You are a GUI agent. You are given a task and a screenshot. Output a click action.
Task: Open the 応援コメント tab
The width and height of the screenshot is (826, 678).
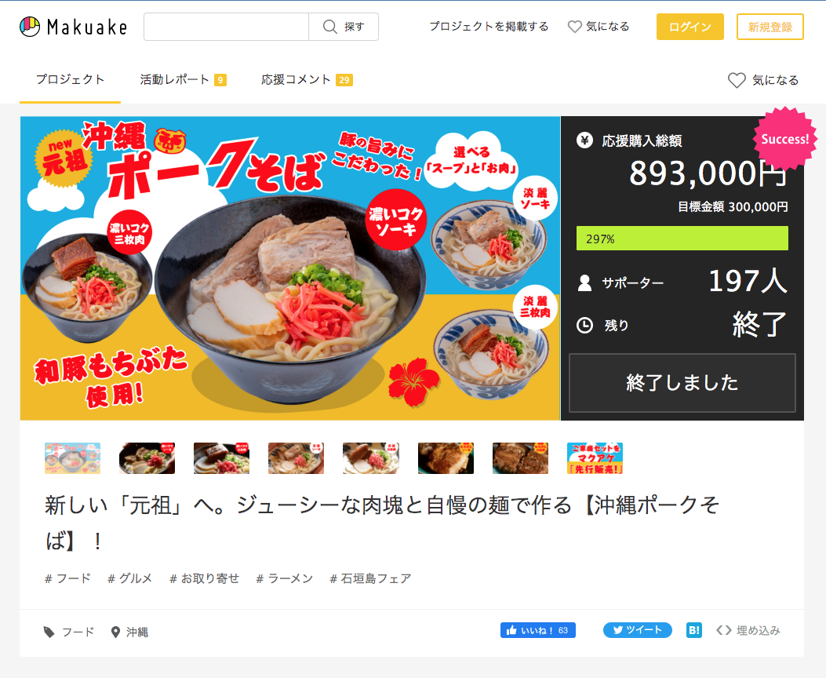pyautogui.click(x=307, y=79)
